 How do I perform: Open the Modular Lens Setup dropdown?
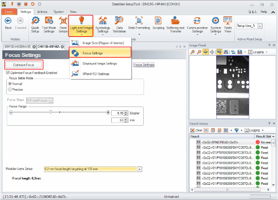139,169
